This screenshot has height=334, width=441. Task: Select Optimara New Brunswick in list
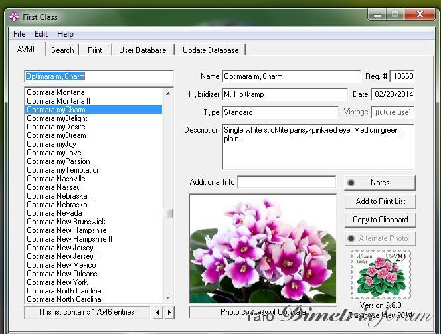point(94,222)
